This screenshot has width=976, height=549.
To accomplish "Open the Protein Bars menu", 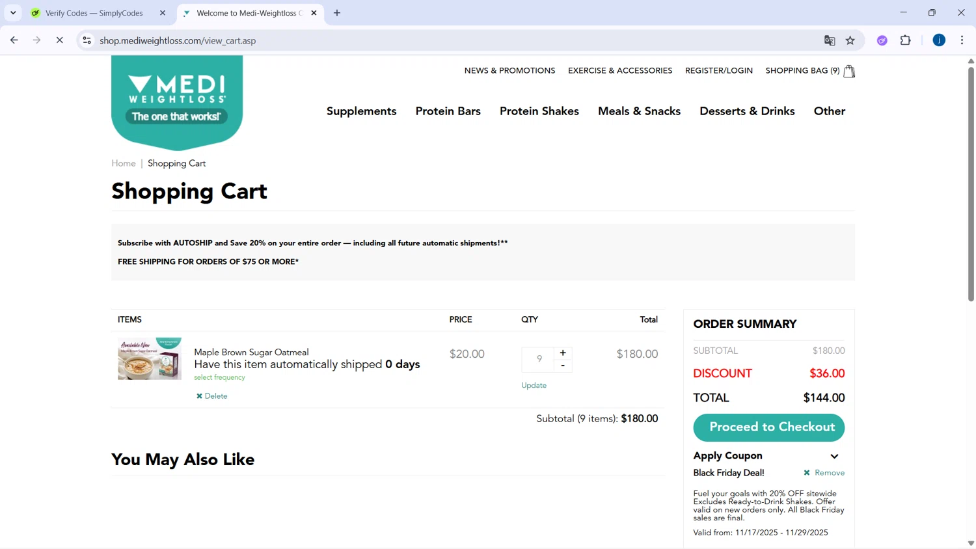I will pos(448,111).
